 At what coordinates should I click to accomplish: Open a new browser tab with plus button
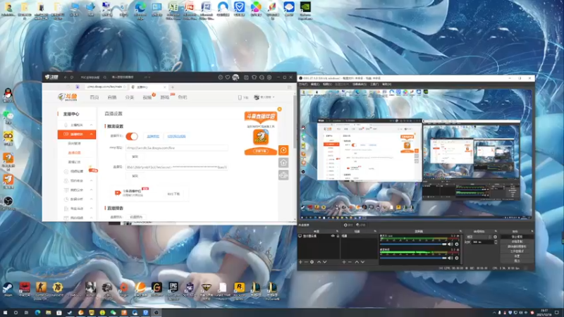[172, 87]
